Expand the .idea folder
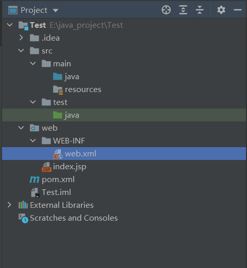The width and height of the screenshot is (247, 268). click(x=21, y=38)
